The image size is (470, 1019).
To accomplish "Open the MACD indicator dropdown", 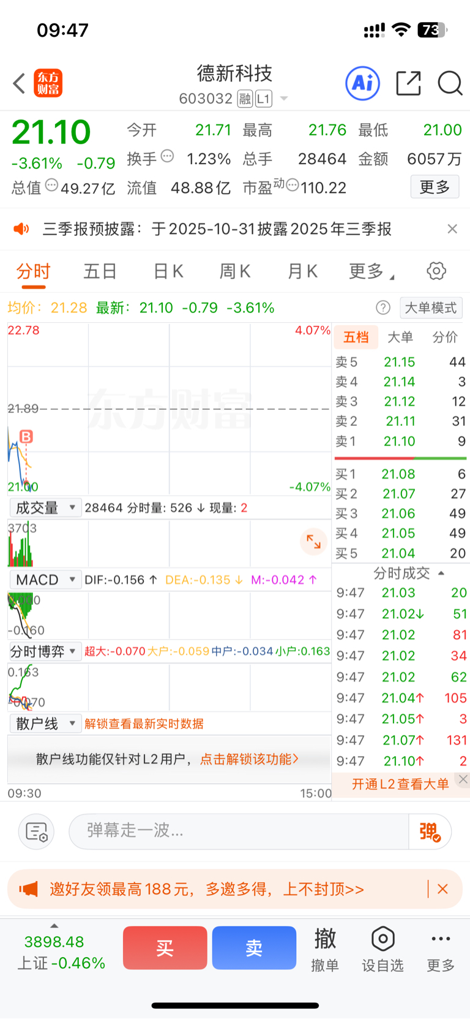I will click(45, 580).
